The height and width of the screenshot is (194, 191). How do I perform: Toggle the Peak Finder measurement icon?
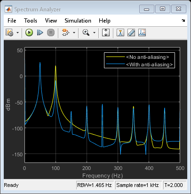point(142,32)
